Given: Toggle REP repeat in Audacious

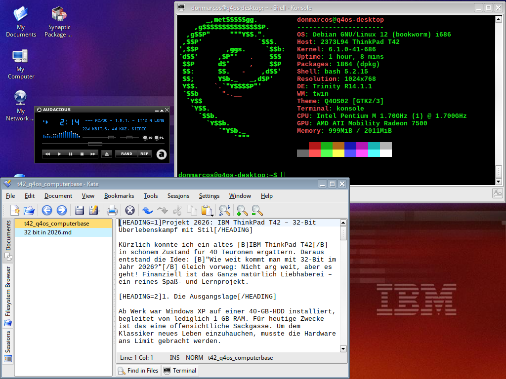Looking at the screenshot, I should 144,154.
